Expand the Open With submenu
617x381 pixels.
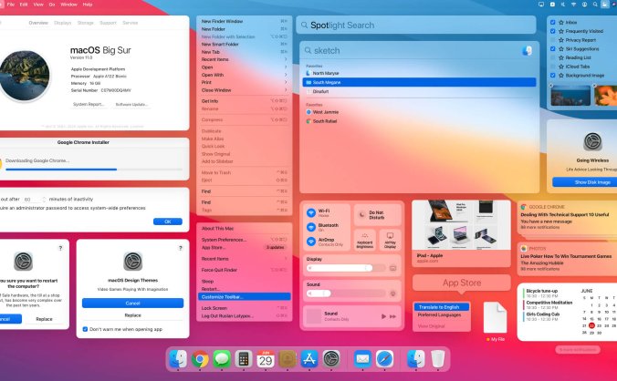tap(285, 75)
